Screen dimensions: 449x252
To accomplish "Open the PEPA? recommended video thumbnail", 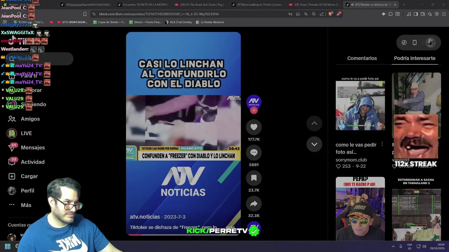I will [x=360, y=209].
